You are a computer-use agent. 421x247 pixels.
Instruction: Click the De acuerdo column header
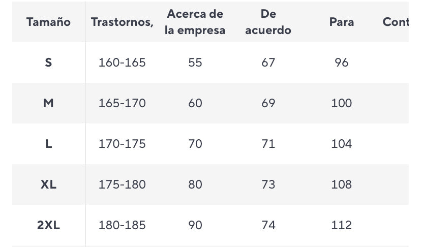coord(268,22)
